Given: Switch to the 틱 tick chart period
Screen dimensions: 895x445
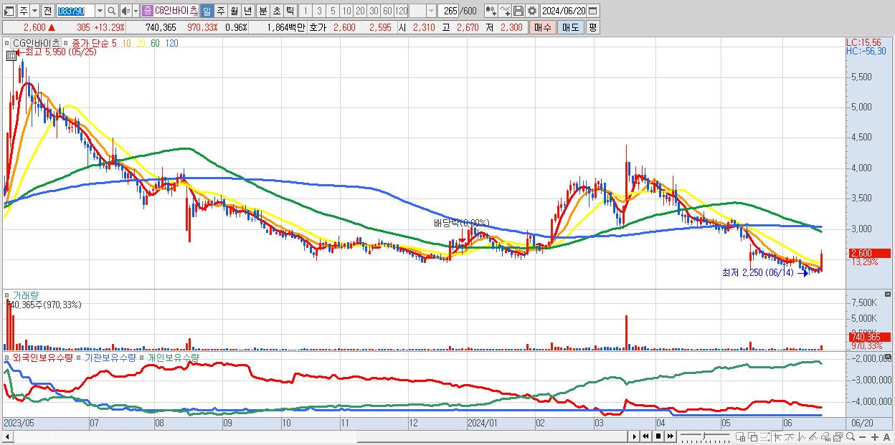Looking at the screenshot, I should pos(289,11).
